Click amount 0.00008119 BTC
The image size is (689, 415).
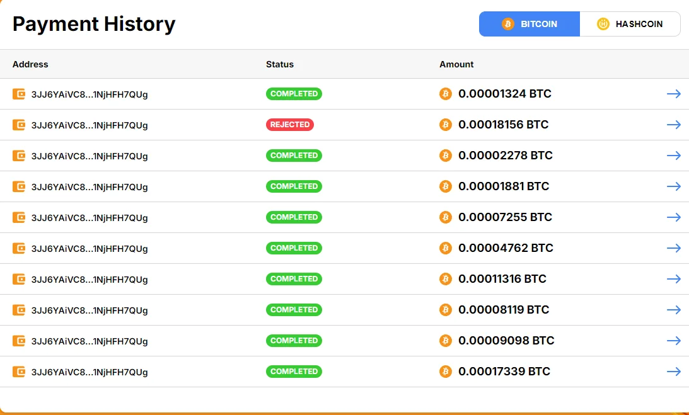click(504, 310)
